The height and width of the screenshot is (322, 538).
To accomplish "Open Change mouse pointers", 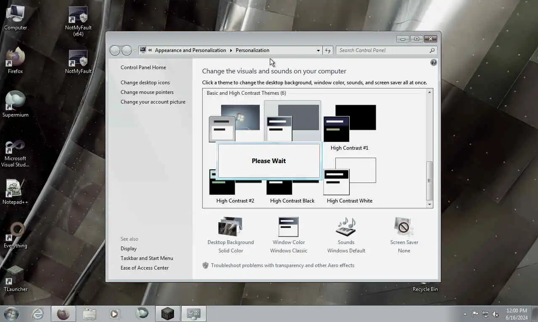I will (147, 92).
